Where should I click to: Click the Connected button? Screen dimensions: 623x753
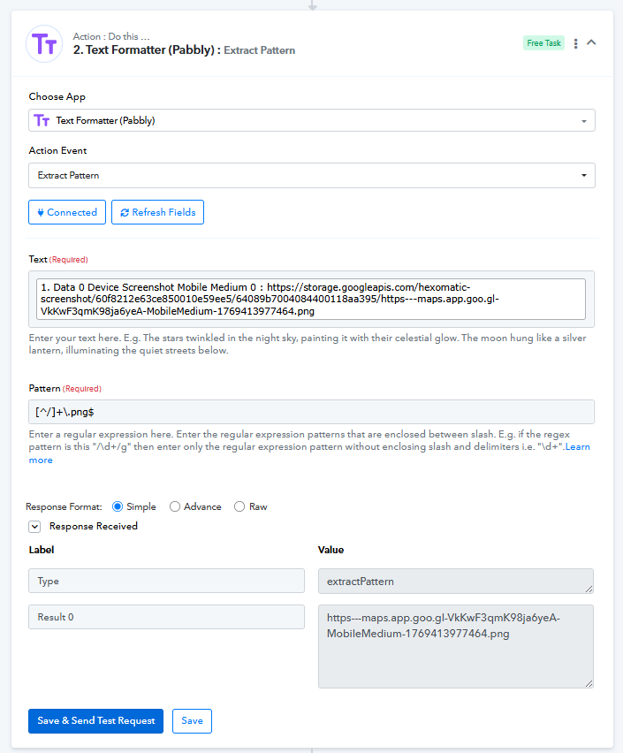(67, 212)
